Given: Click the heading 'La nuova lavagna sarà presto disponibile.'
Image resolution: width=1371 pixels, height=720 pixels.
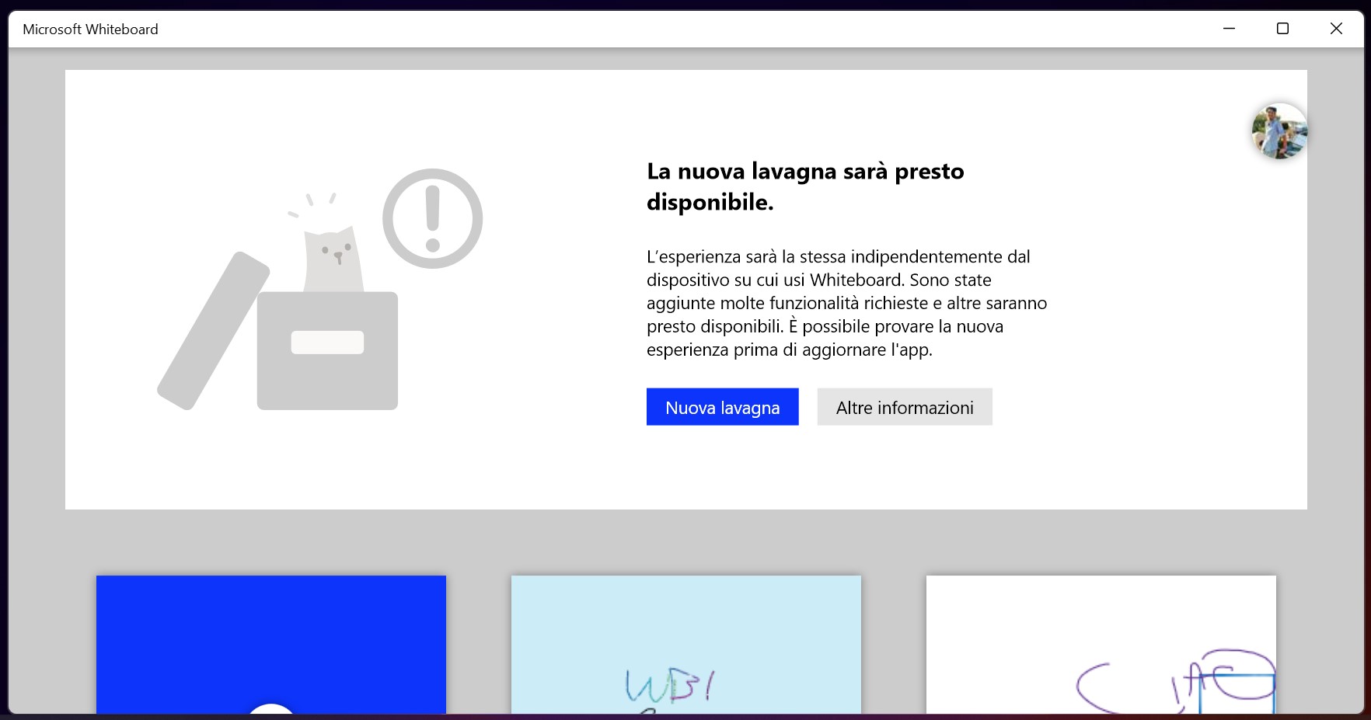Looking at the screenshot, I should [x=805, y=186].
